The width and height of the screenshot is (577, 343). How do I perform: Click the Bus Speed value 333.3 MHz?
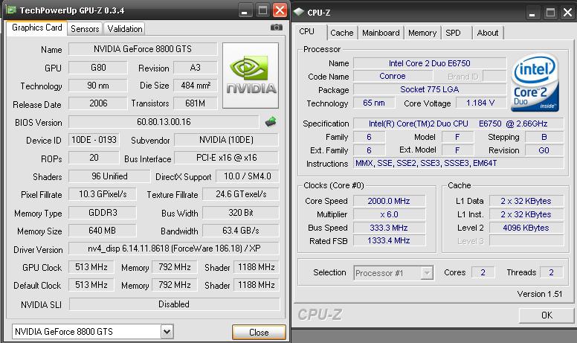(x=389, y=228)
